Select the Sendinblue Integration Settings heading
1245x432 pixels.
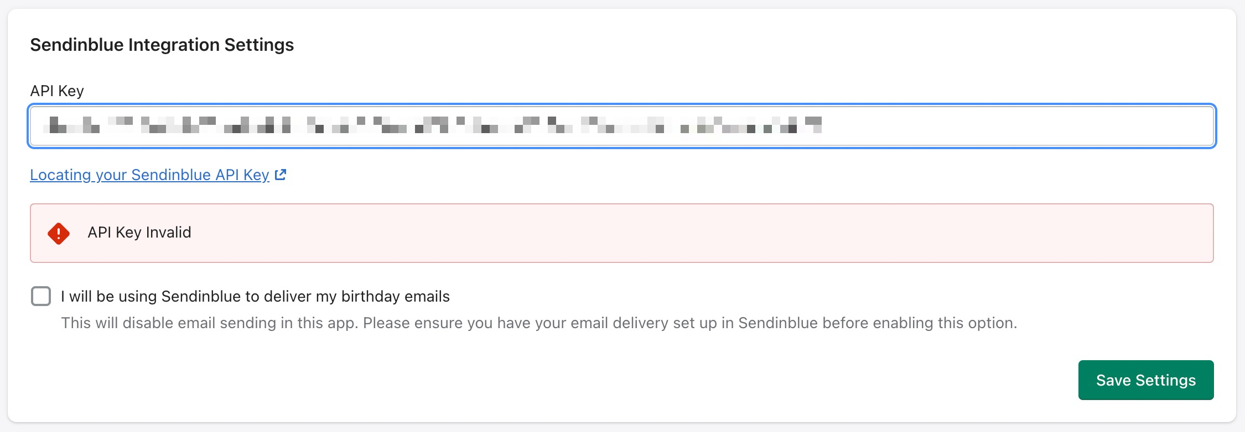tap(162, 45)
